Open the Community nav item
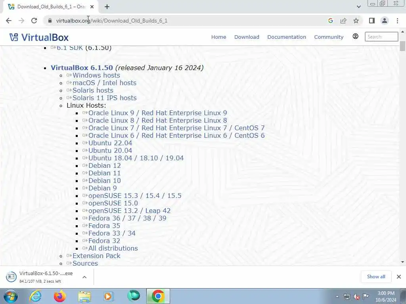 pyautogui.click(x=329, y=37)
